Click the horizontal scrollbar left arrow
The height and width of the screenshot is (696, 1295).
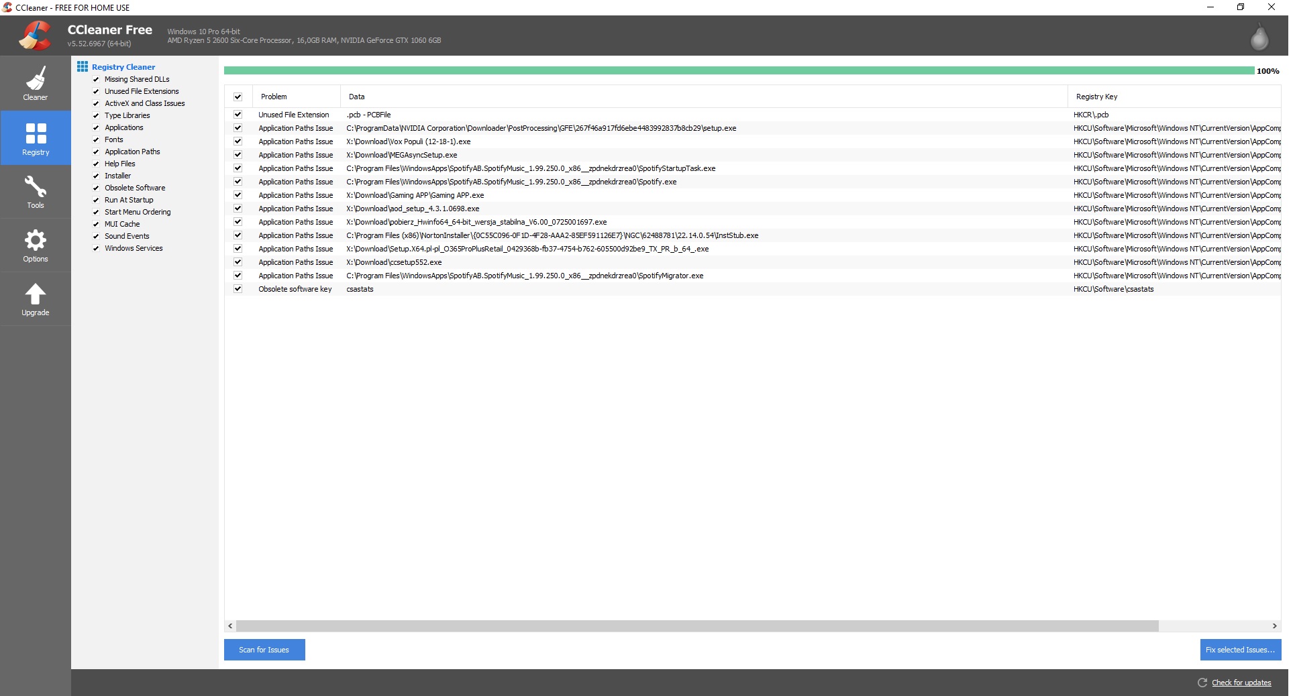pos(230,626)
